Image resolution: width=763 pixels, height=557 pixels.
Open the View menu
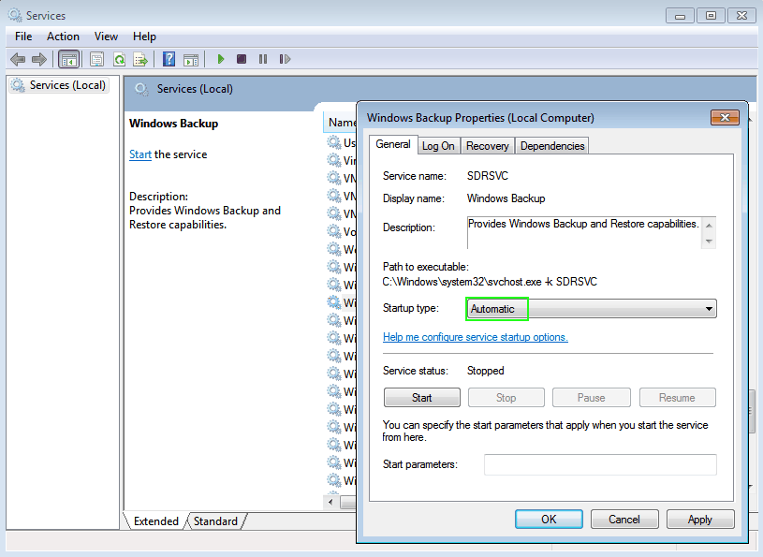(x=106, y=37)
